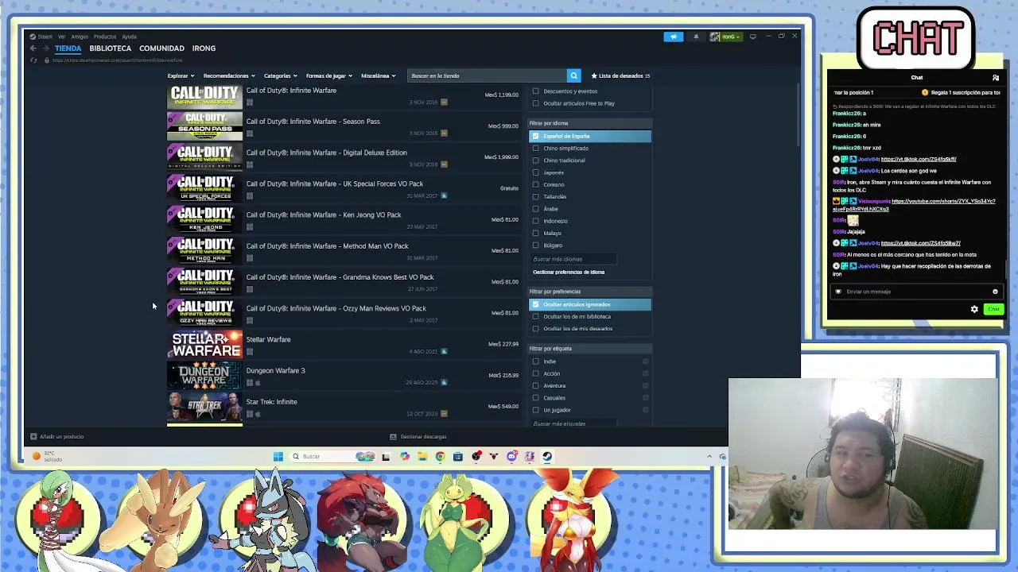The width and height of the screenshot is (1018, 572).
Task: Open Microsoft Store from the taskbar
Action: [x=458, y=456]
